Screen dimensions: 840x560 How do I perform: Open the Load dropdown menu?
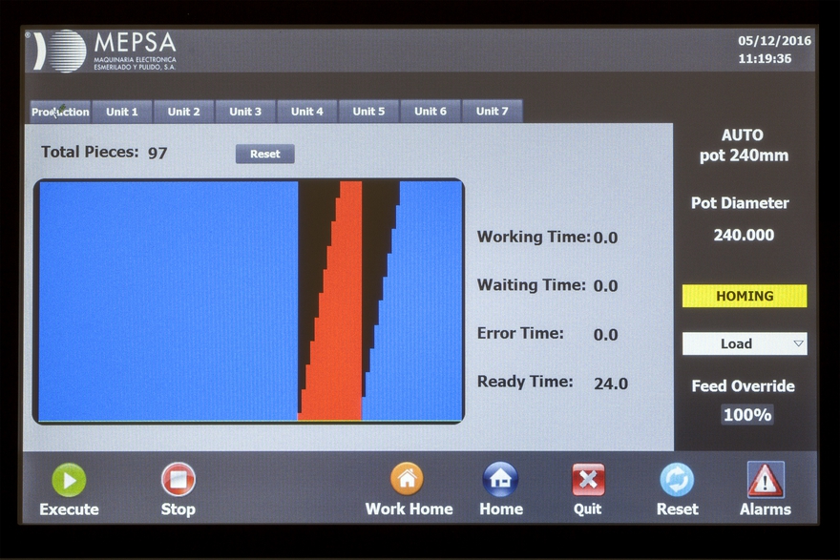point(745,343)
